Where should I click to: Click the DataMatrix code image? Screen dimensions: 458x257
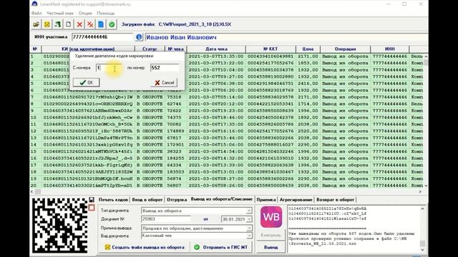[60, 226]
